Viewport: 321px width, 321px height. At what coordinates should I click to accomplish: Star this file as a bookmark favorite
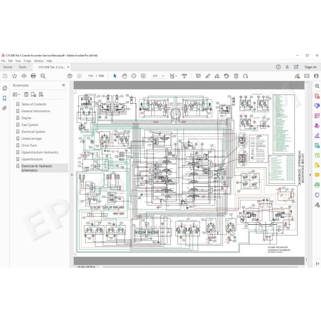15,76
